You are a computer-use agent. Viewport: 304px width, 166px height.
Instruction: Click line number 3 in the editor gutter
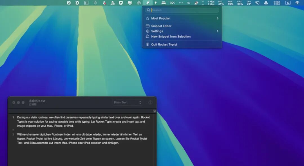click(13, 134)
